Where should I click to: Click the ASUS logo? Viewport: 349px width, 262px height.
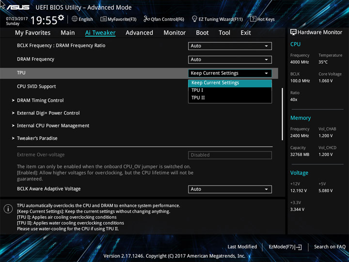click(18, 7)
